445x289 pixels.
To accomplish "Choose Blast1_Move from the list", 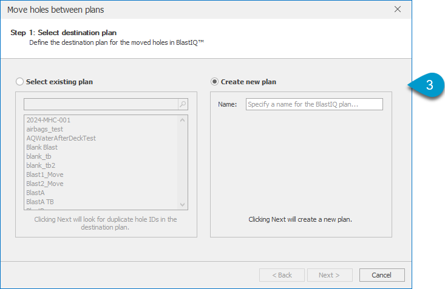I will [44, 174].
